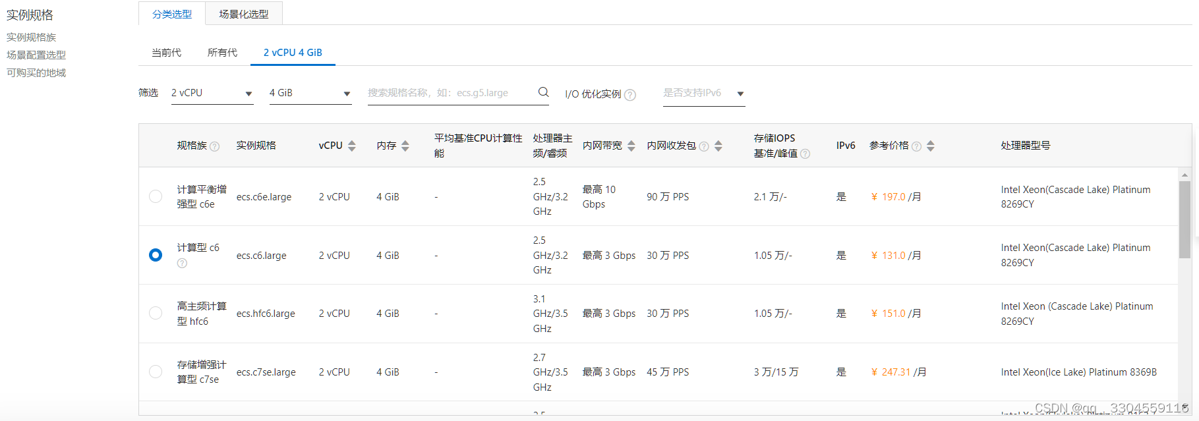
Task: Open help icon beside 规格族 header
Action: coord(214,146)
